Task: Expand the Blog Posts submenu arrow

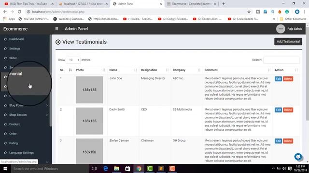Action: pyautogui.click(x=47, y=105)
